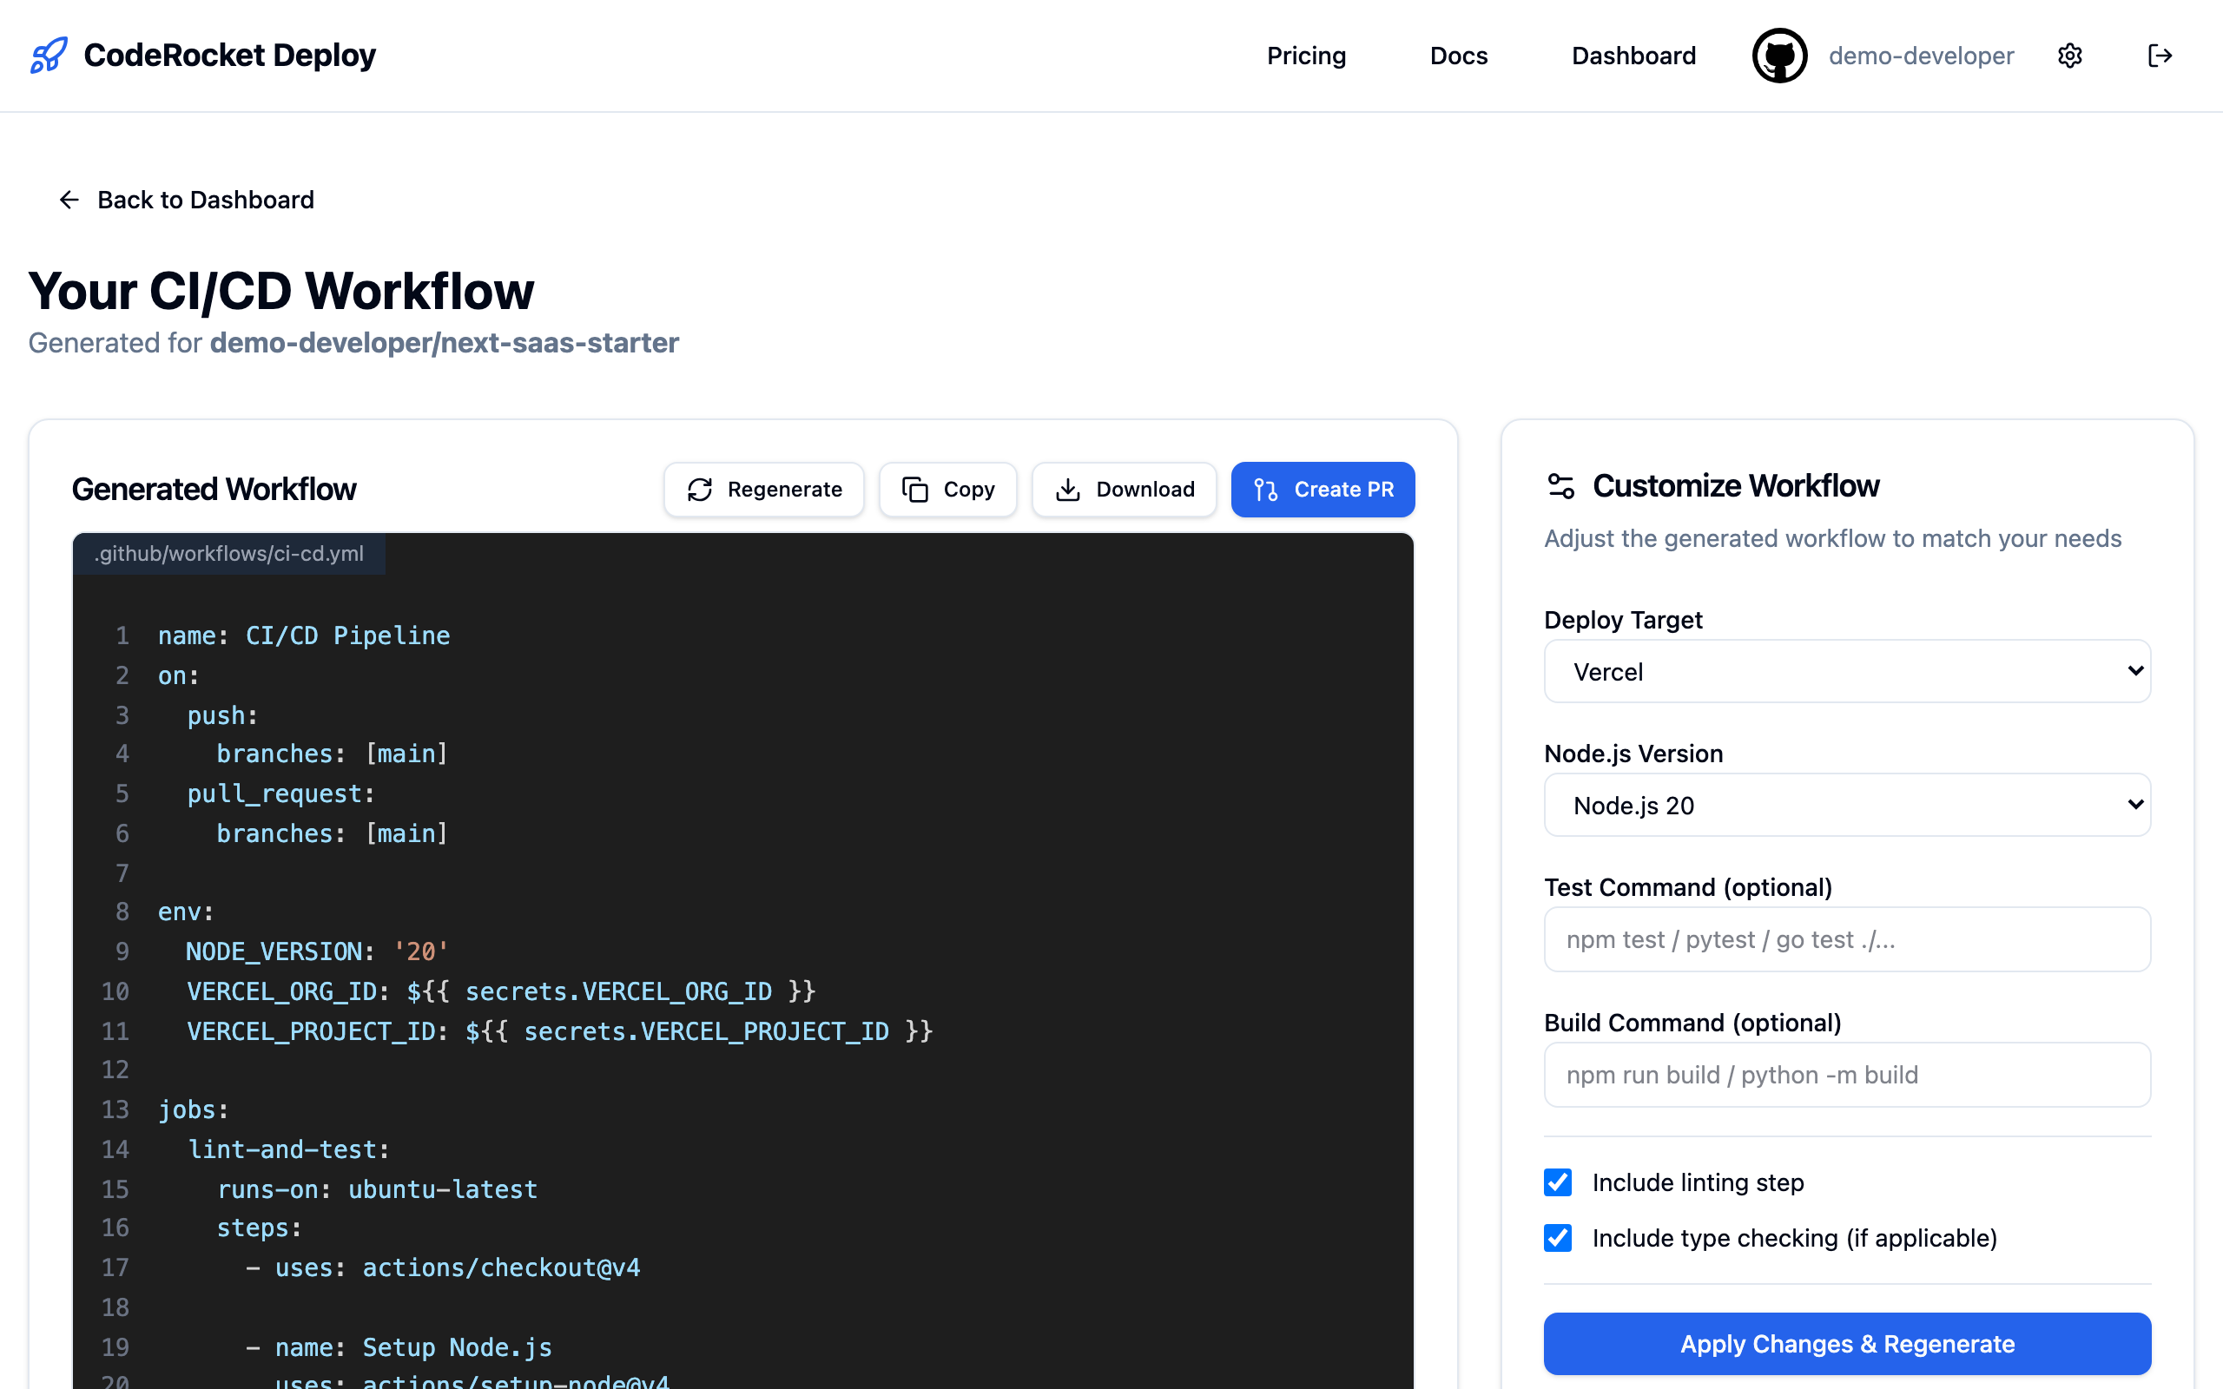The width and height of the screenshot is (2223, 1389).
Task: Click the Download icon for the workflow file
Action: coord(1068,490)
